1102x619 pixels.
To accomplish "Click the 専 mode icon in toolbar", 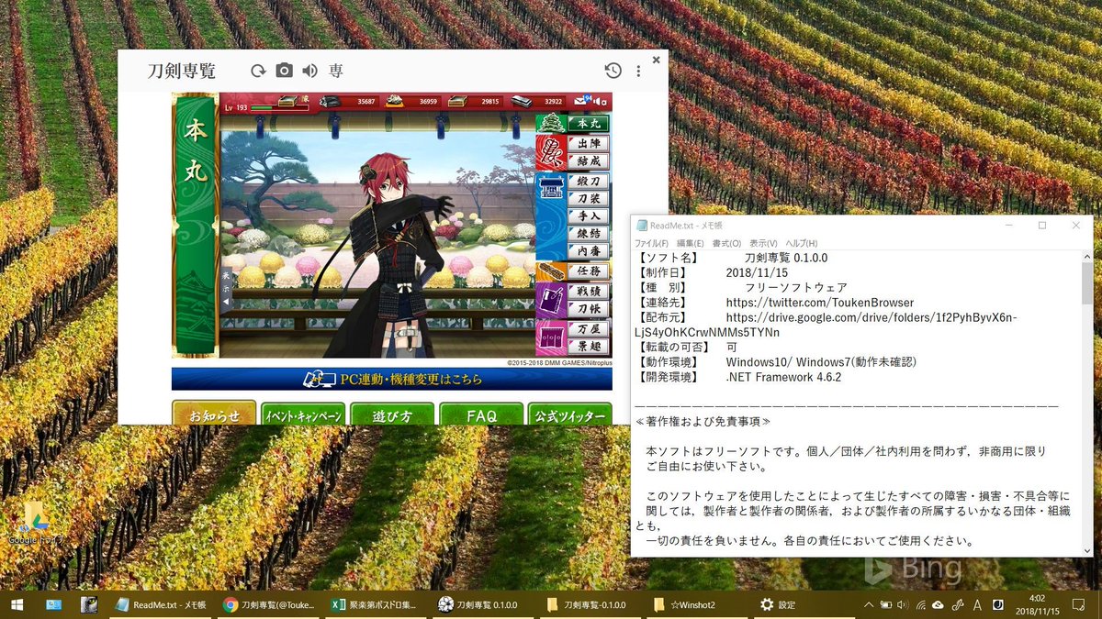I will coord(336,71).
